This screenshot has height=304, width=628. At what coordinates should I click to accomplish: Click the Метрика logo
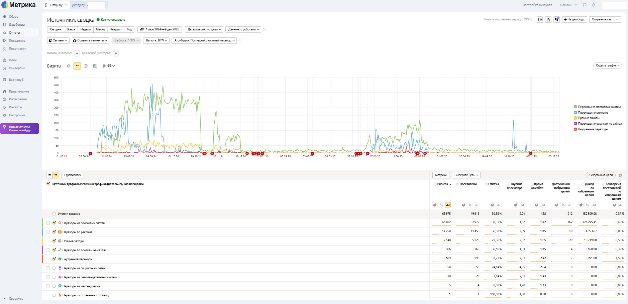pos(18,5)
